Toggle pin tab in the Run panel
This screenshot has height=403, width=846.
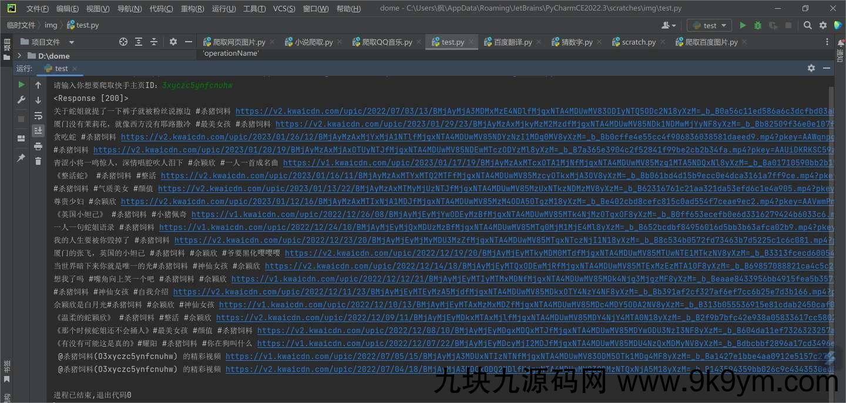[22, 158]
